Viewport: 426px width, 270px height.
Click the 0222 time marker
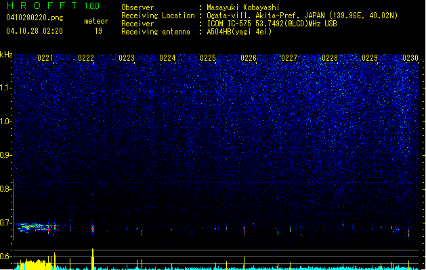[86, 58]
